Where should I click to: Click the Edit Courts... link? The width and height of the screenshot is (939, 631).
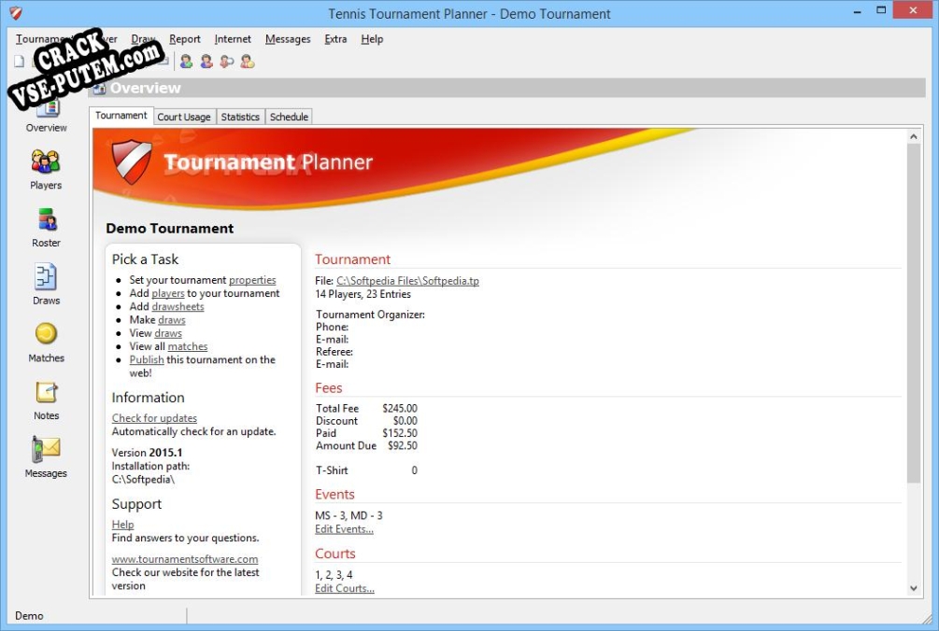(x=345, y=589)
